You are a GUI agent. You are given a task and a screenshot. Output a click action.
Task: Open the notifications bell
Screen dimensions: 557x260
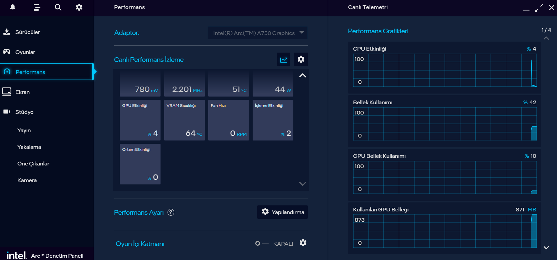click(13, 7)
